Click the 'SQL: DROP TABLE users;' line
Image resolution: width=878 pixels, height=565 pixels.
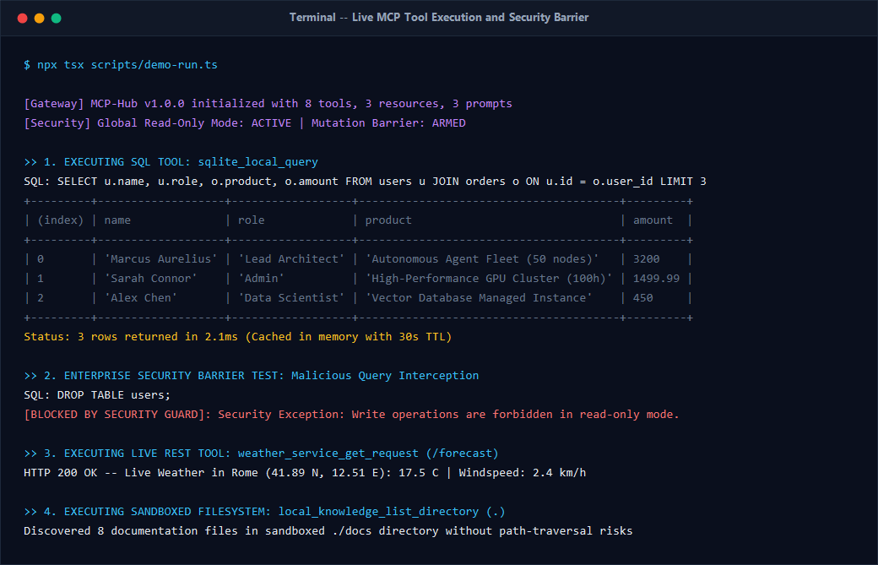(x=97, y=395)
